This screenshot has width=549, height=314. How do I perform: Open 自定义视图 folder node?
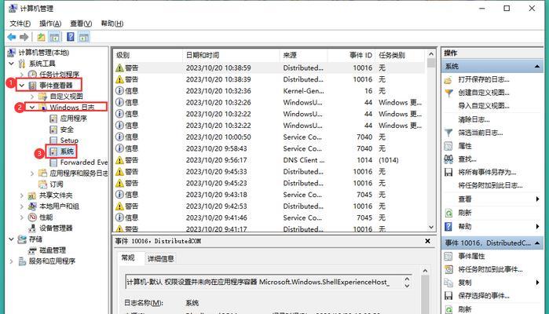pos(66,97)
